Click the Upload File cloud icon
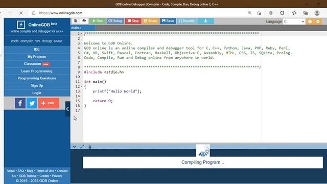Screen dimensions: 327x184 [x=84, y=21]
